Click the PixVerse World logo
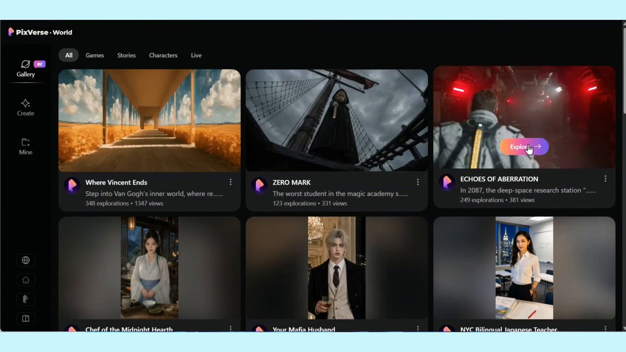This screenshot has width=626, height=352. click(x=40, y=32)
